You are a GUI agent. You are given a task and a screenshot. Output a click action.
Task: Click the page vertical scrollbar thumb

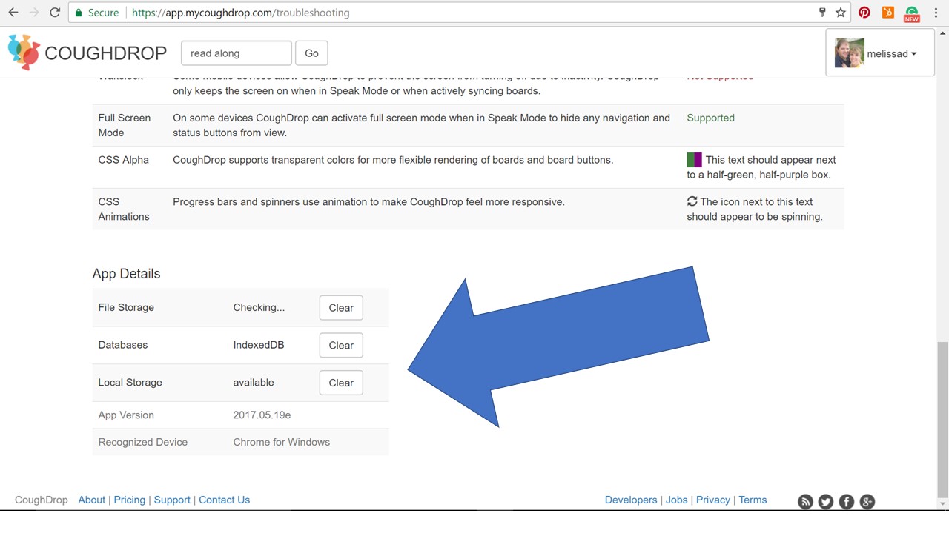(x=942, y=418)
